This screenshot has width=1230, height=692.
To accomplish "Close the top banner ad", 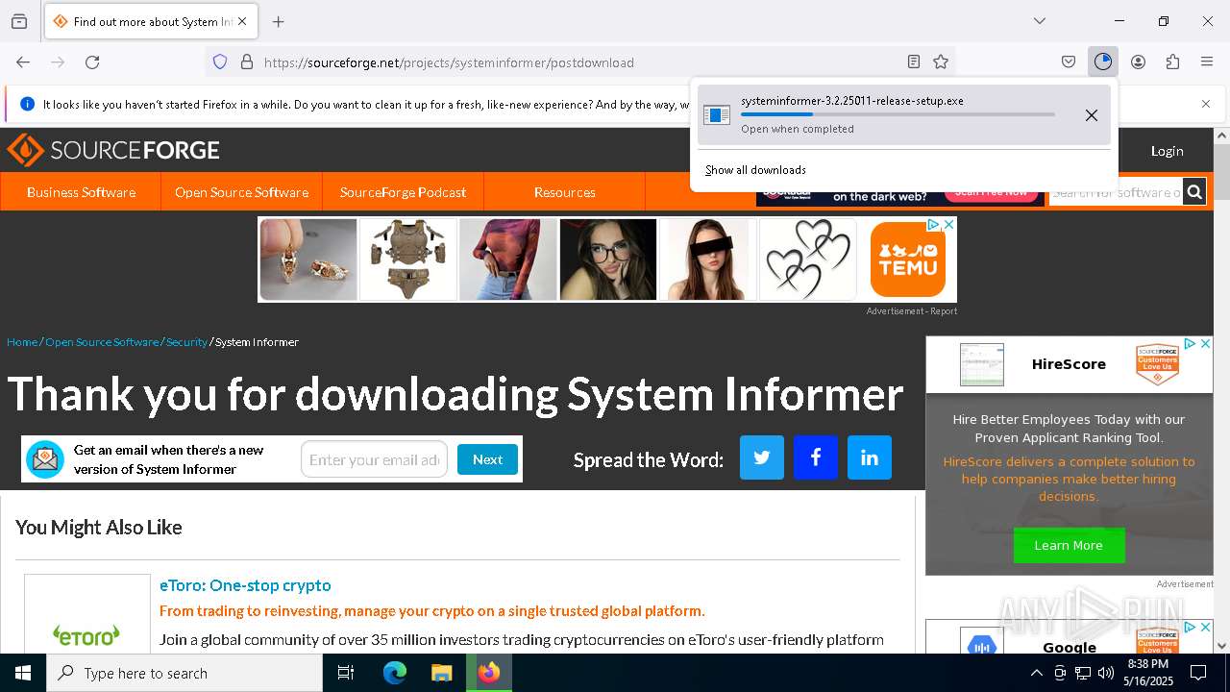I will (x=948, y=224).
